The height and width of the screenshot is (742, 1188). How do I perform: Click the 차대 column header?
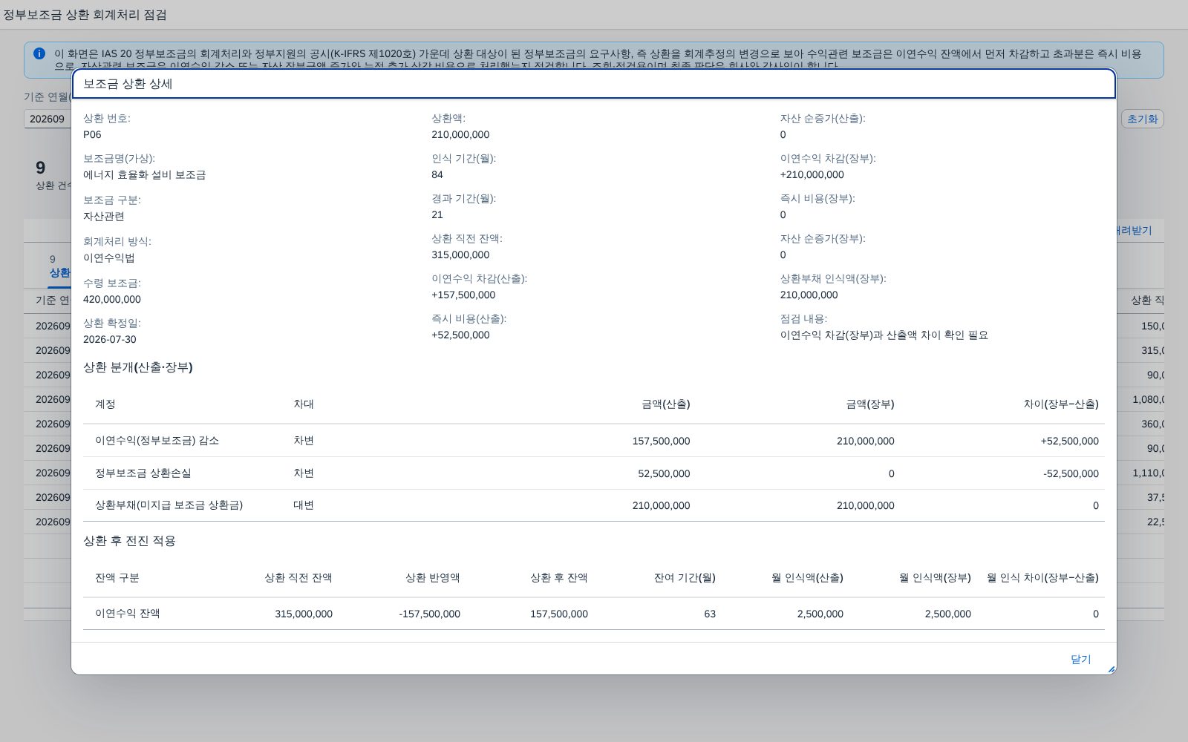click(x=304, y=404)
